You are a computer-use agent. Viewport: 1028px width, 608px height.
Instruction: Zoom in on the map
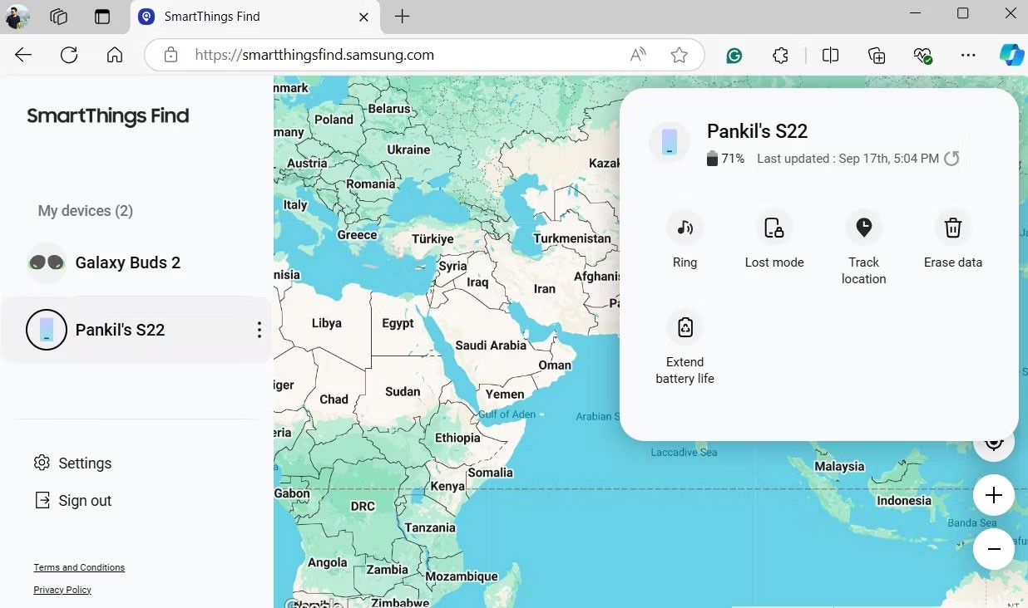click(993, 495)
